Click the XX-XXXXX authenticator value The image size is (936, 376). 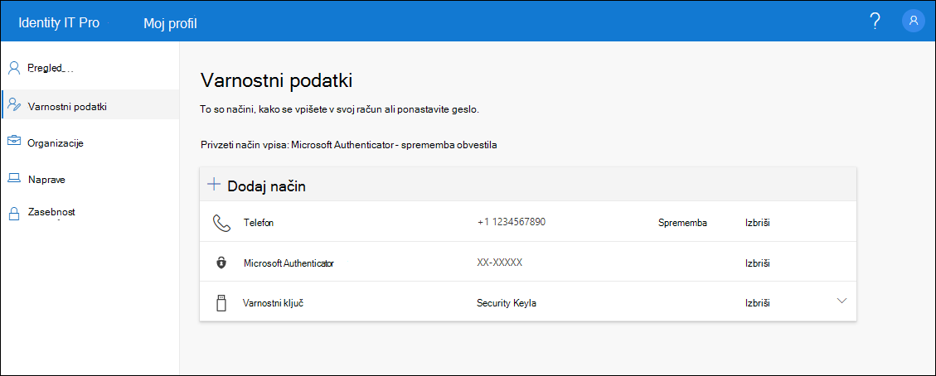tap(500, 263)
